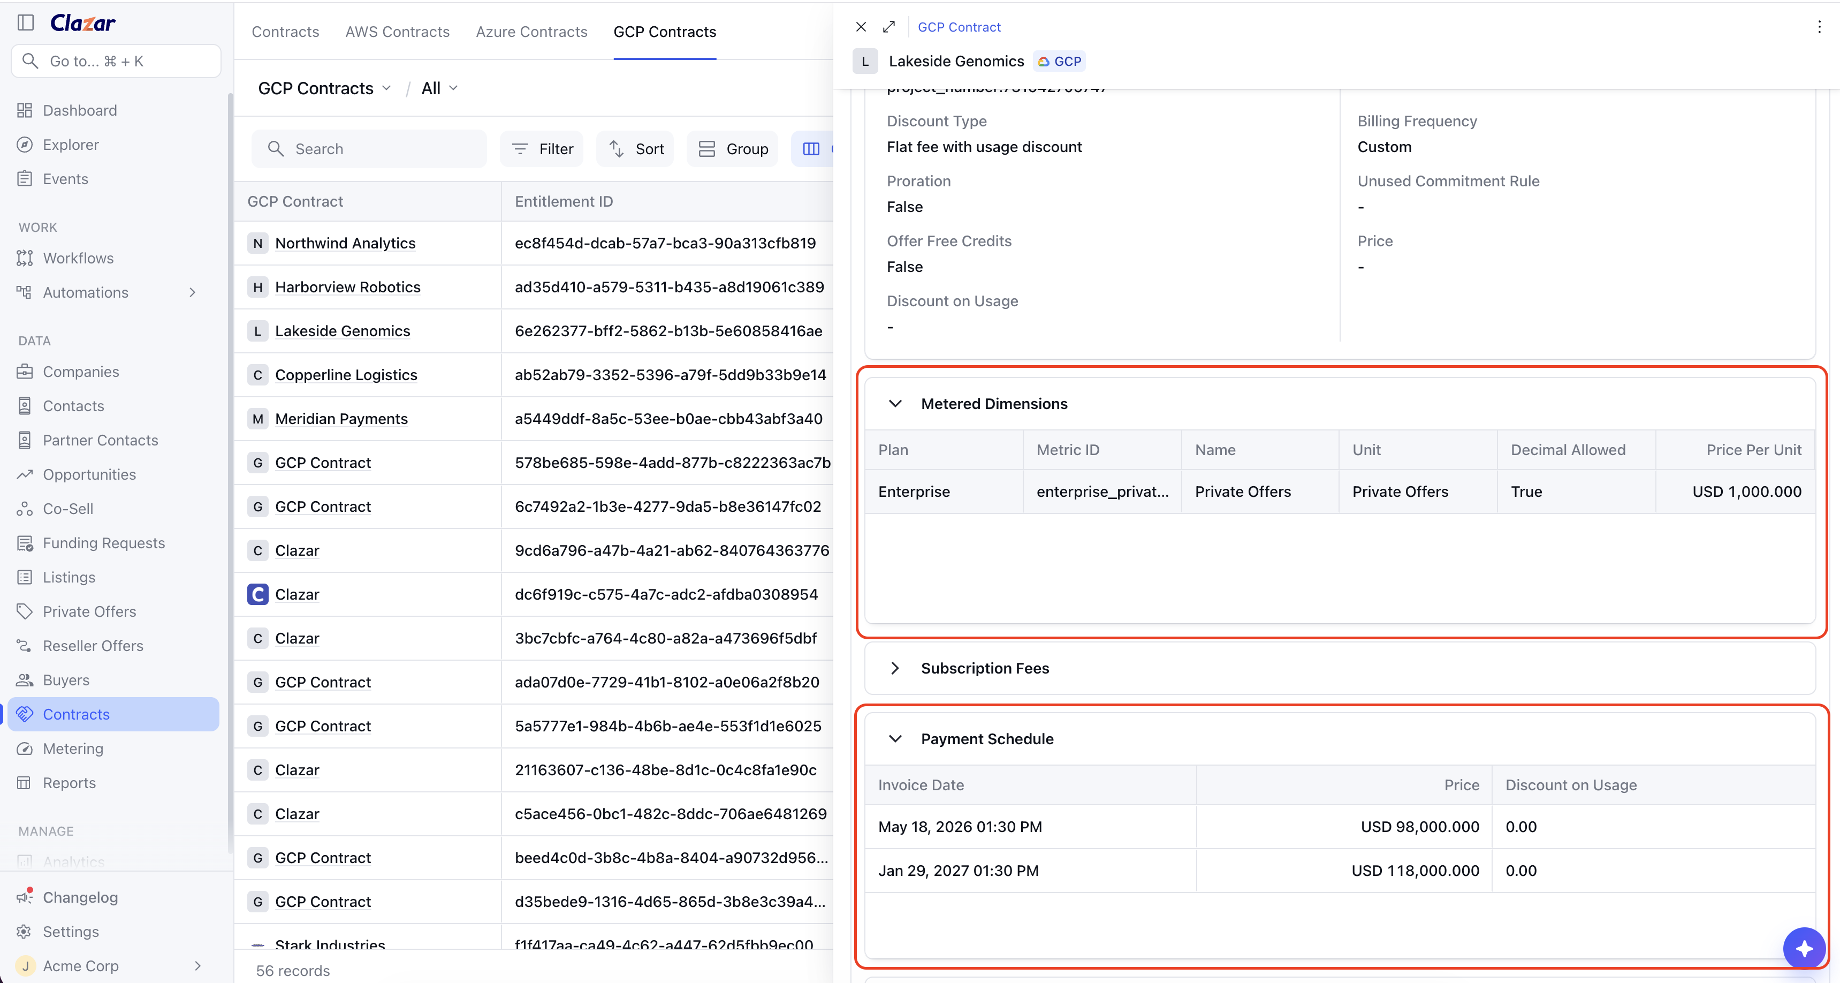This screenshot has height=983, width=1840.
Task: Click the Filter button
Action: click(542, 149)
